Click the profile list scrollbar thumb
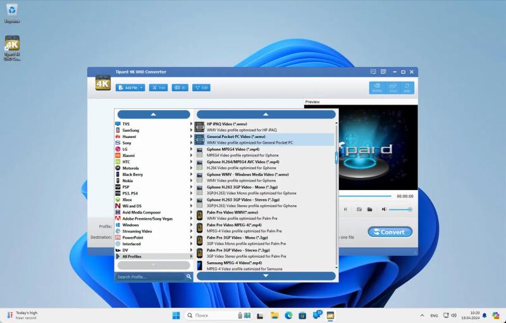Screen dimensions: 506x323 click(x=336, y=158)
